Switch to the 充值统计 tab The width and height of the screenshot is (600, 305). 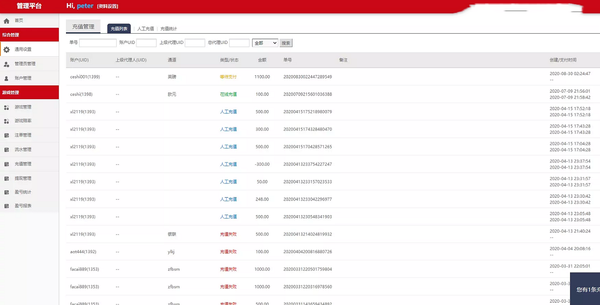pos(168,29)
